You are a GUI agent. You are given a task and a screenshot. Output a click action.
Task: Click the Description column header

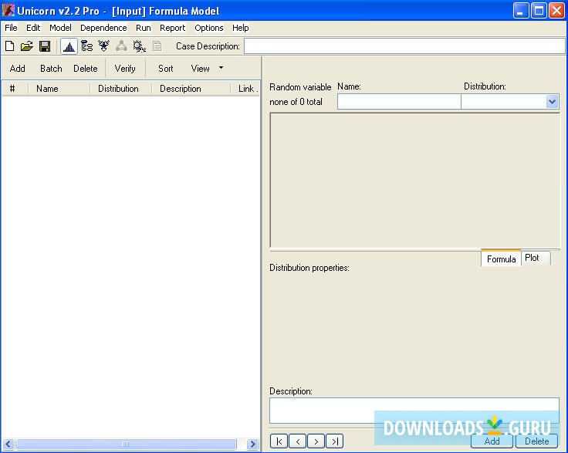(191, 89)
